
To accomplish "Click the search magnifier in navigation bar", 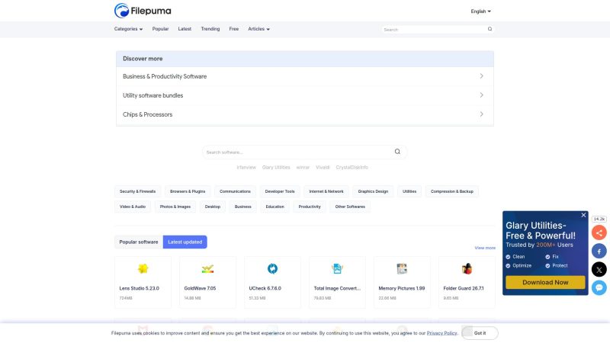I will pyautogui.click(x=490, y=29).
